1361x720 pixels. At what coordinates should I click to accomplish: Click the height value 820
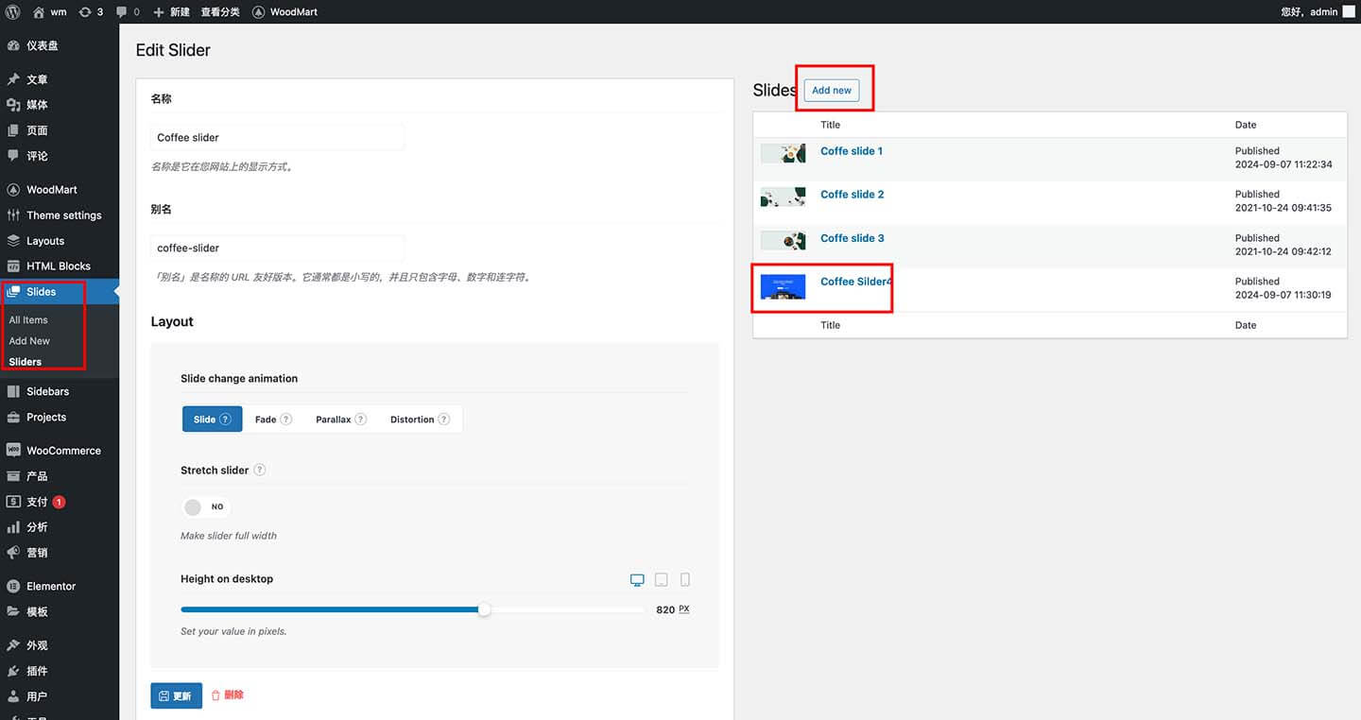point(665,609)
